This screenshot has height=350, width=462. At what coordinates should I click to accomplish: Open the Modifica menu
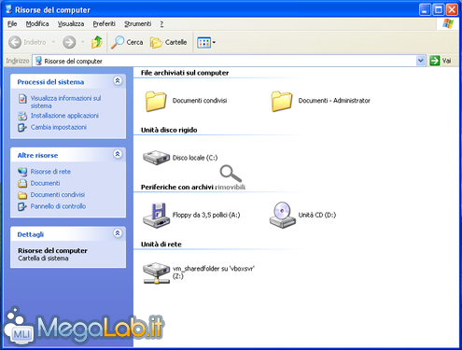37,24
